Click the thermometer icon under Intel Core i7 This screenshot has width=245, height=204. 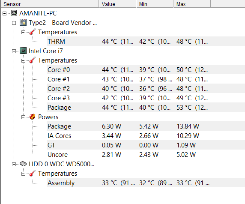pos(33,60)
